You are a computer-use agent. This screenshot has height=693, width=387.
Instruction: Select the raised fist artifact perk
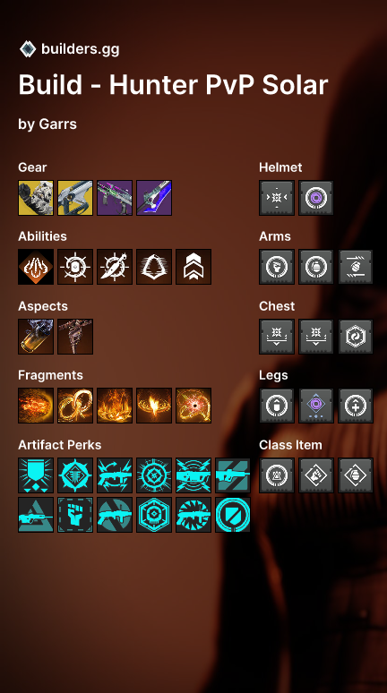[x=75, y=515]
